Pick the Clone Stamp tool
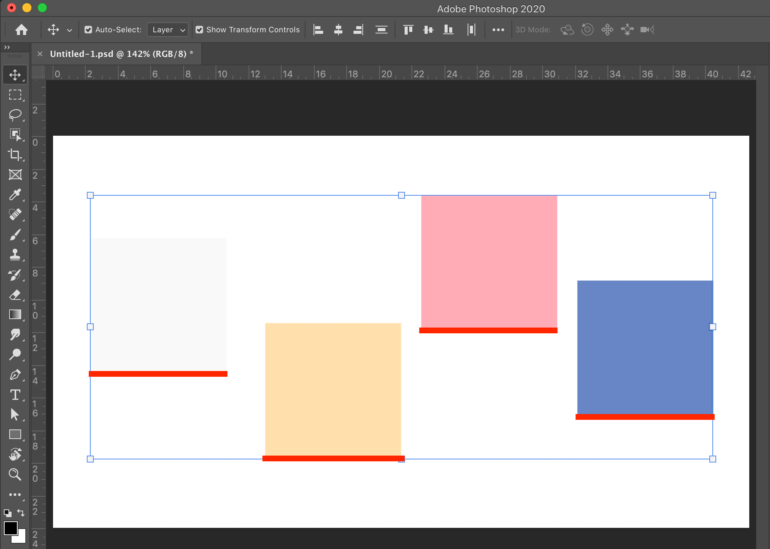 pos(15,255)
